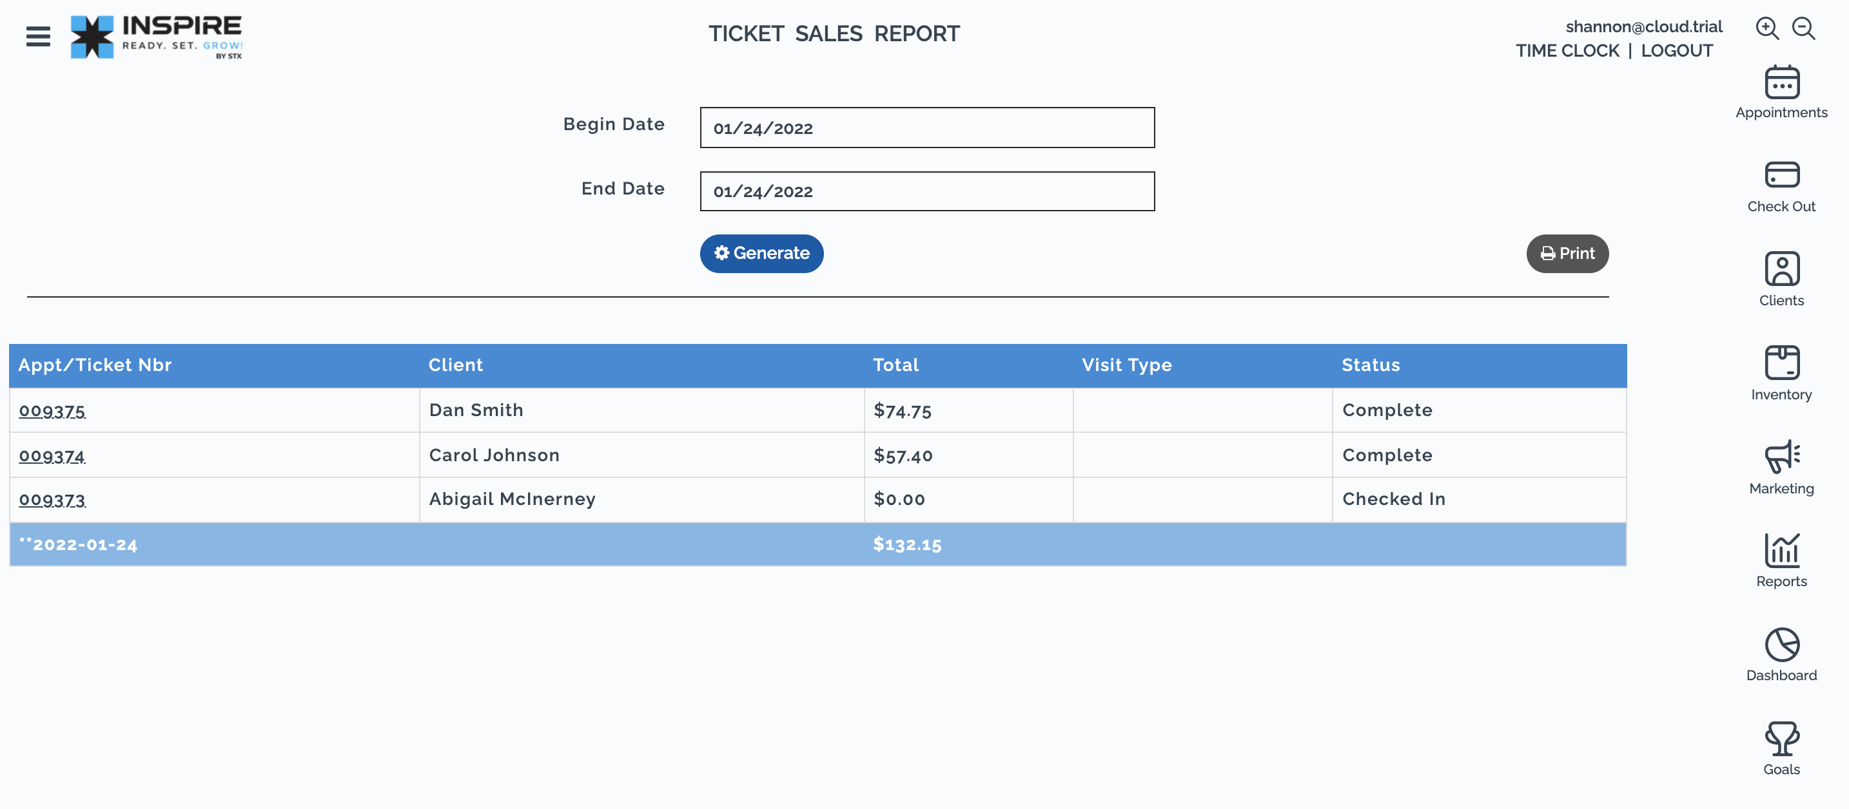Open Clients from the sidebar

(1781, 280)
